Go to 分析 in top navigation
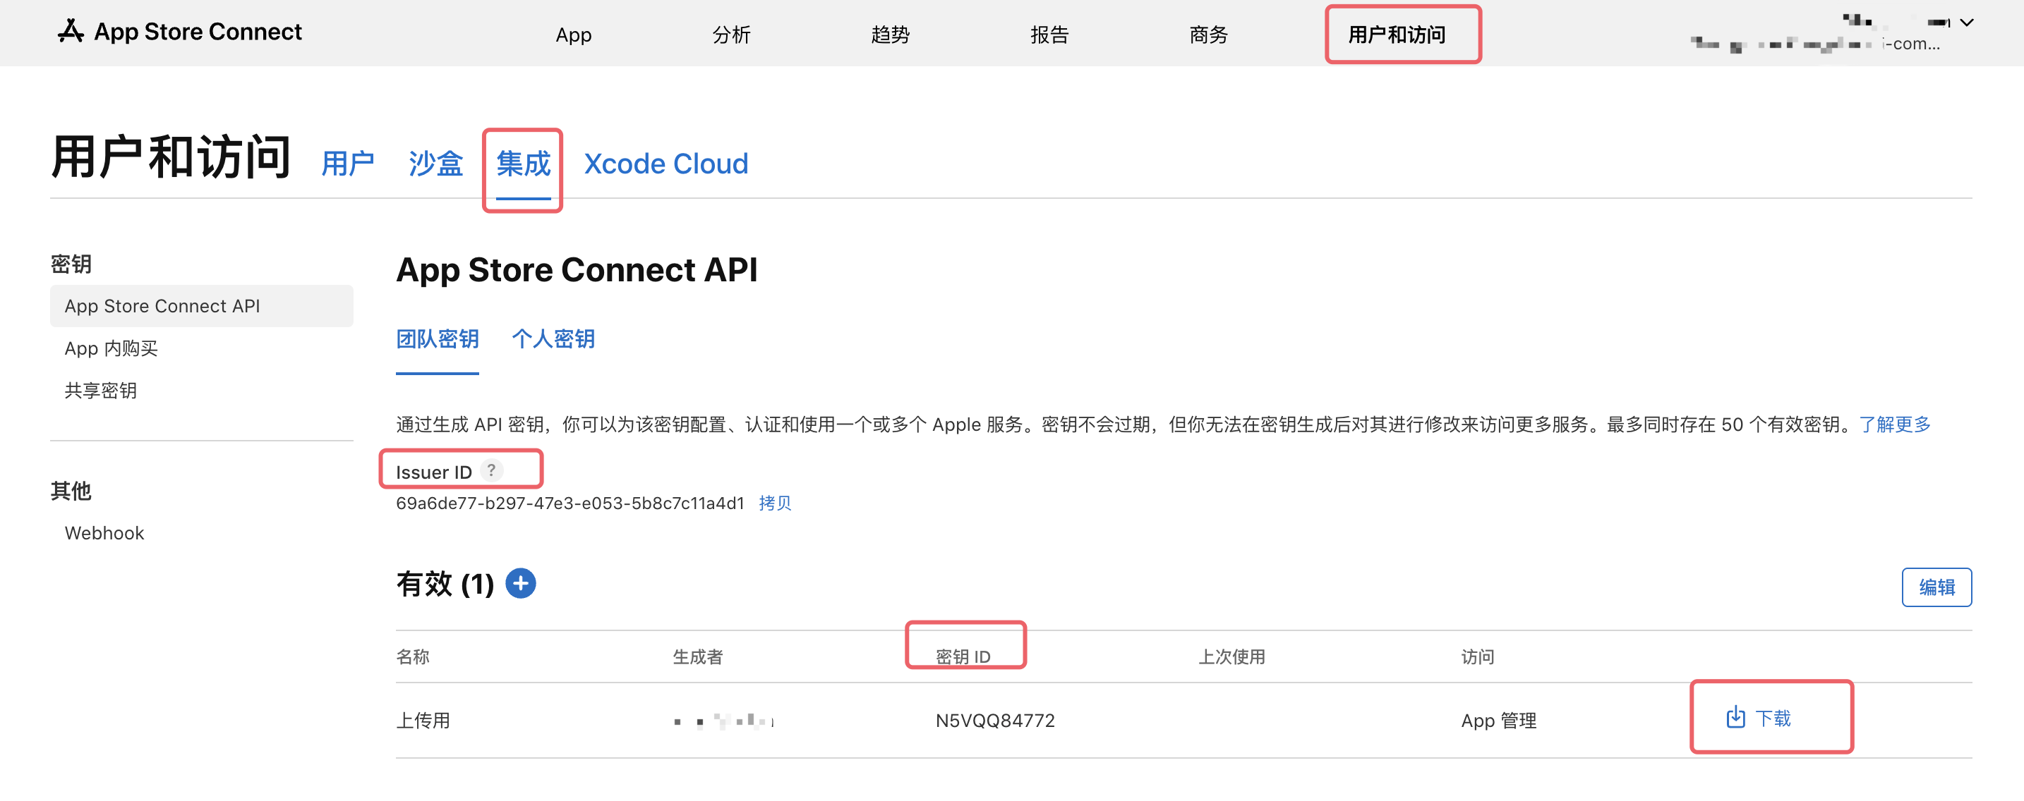Screen dimensions: 2024x801 (730, 35)
